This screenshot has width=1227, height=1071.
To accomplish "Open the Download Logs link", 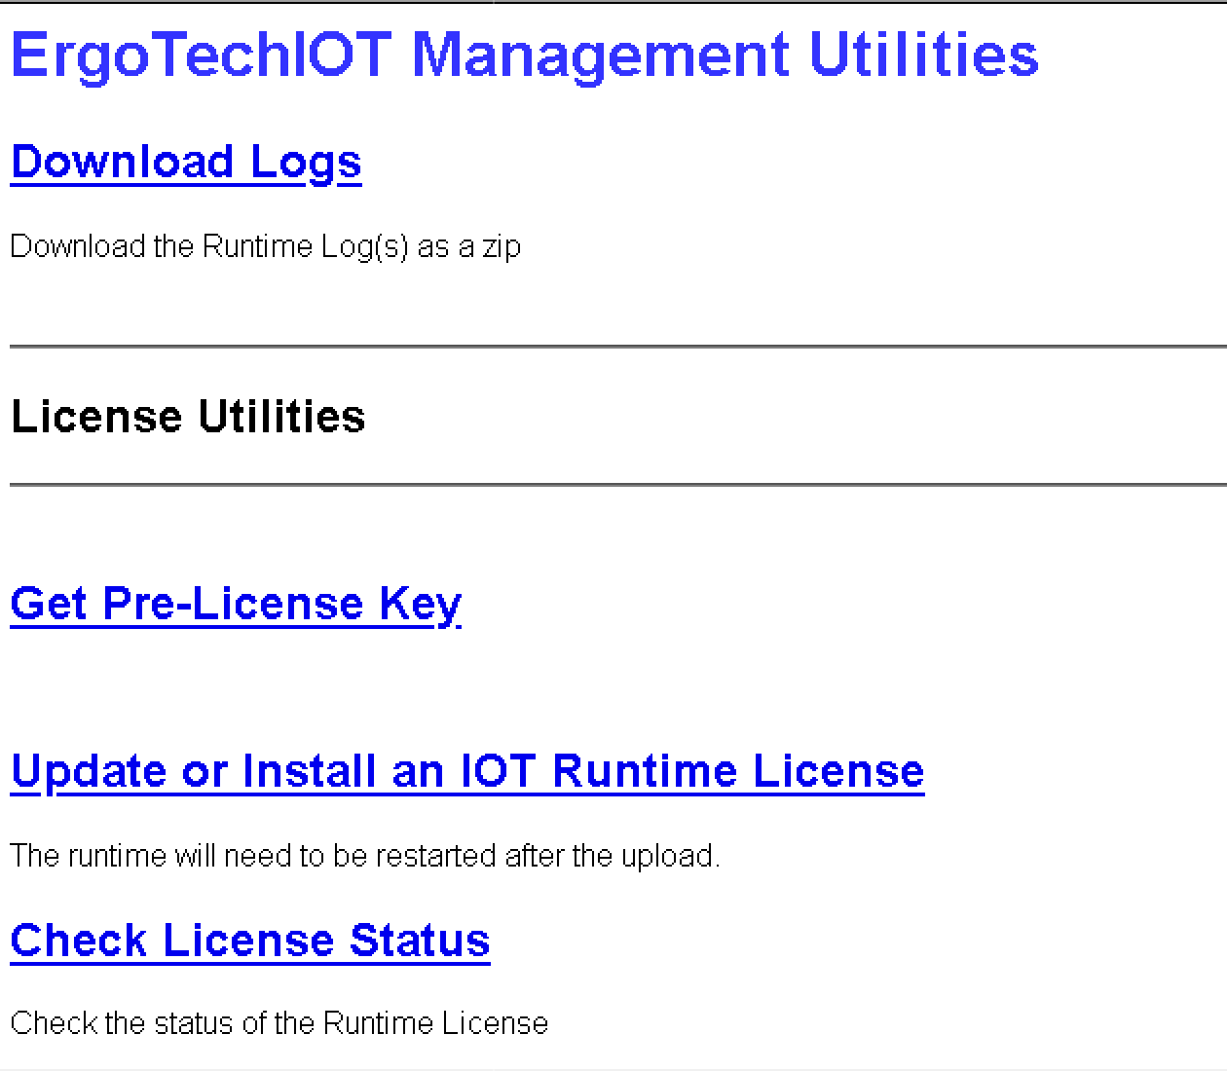I will click(x=186, y=163).
